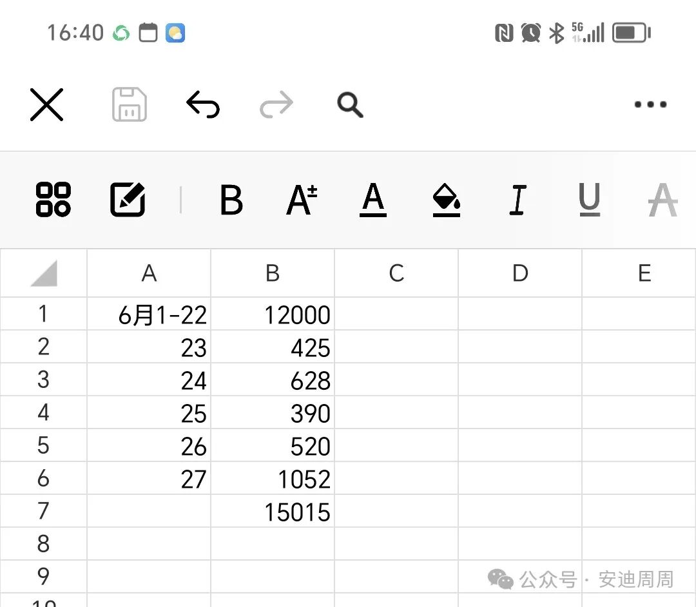The height and width of the screenshot is (607, 696).
Task: Tap the edit cell pencil icon
Action: tap(128, 199)
